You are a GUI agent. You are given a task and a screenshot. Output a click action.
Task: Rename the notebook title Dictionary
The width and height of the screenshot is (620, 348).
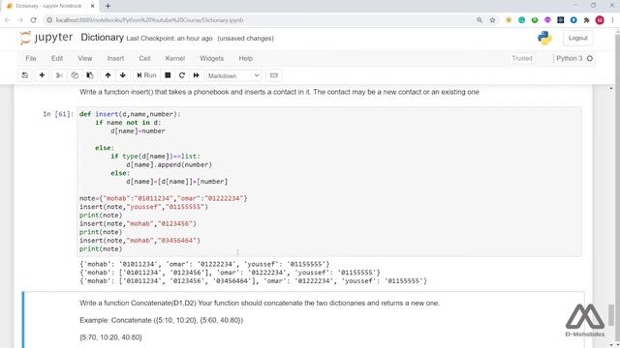coord(102,38)
